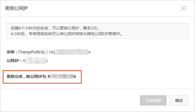Click the trailing digit 6 of new IP

75,77
